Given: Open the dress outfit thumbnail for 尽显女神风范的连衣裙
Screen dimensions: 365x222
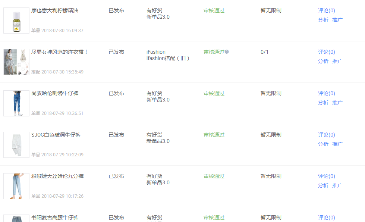Looking at the screenshot, I should click(x=16, y=62).
